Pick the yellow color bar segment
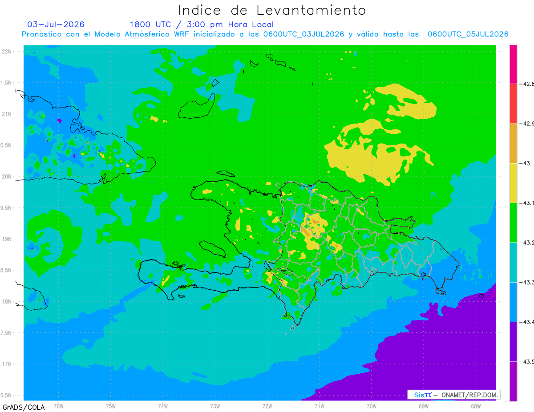The height and width of the screenshot is (412, 534). 513,183
